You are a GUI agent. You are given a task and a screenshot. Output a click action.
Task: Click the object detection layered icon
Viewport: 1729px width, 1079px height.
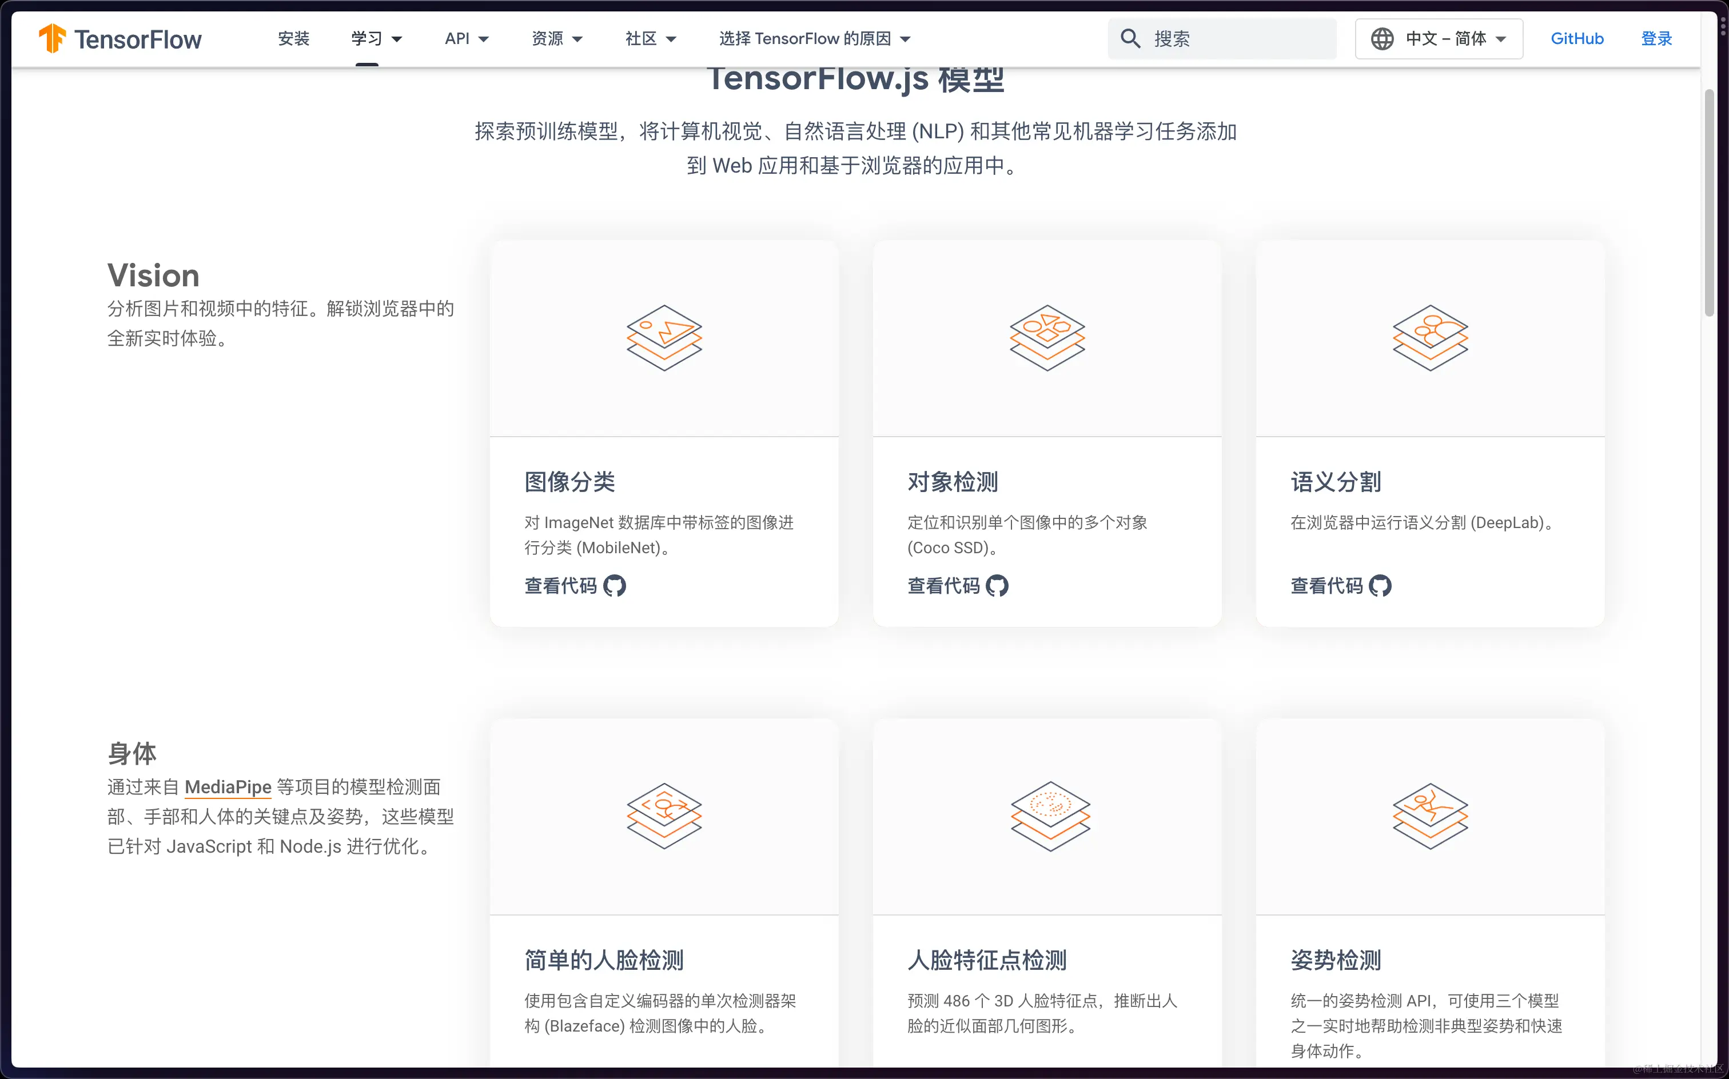(x=1046, y=338)
